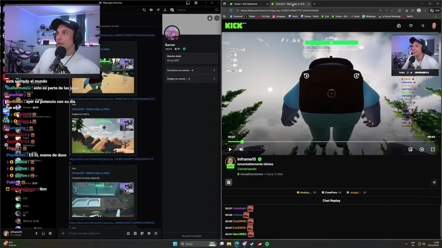This screenshot has height=248, width=442.
Task: Open Instagram bookmark
Action: pyautogui.click(x=279, y=16)
